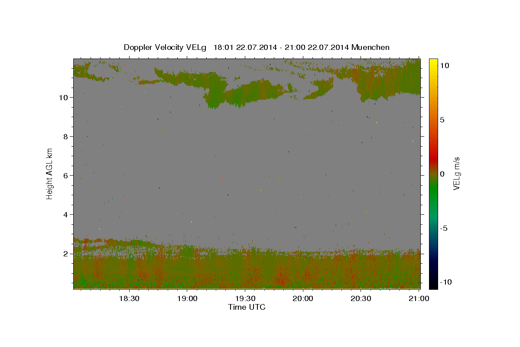Click the black bottom of the colorbar
The height and width of the screenshot is (347, 520).
[433, 284]
